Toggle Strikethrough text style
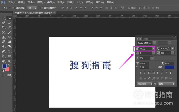The width and height of the screenshot is (179, 112). [170, 73]
